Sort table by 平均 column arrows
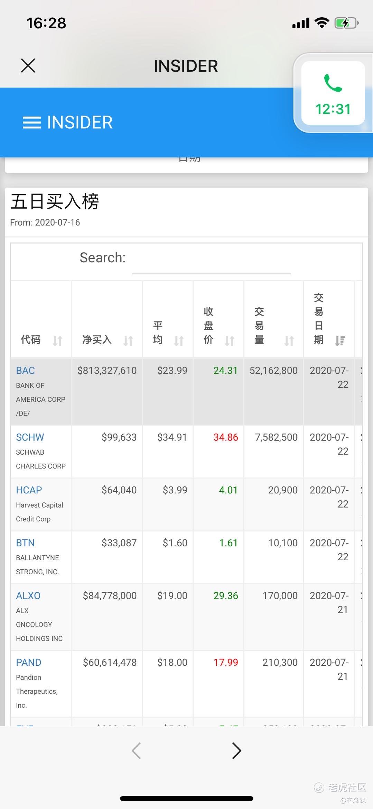 [179, 341]
